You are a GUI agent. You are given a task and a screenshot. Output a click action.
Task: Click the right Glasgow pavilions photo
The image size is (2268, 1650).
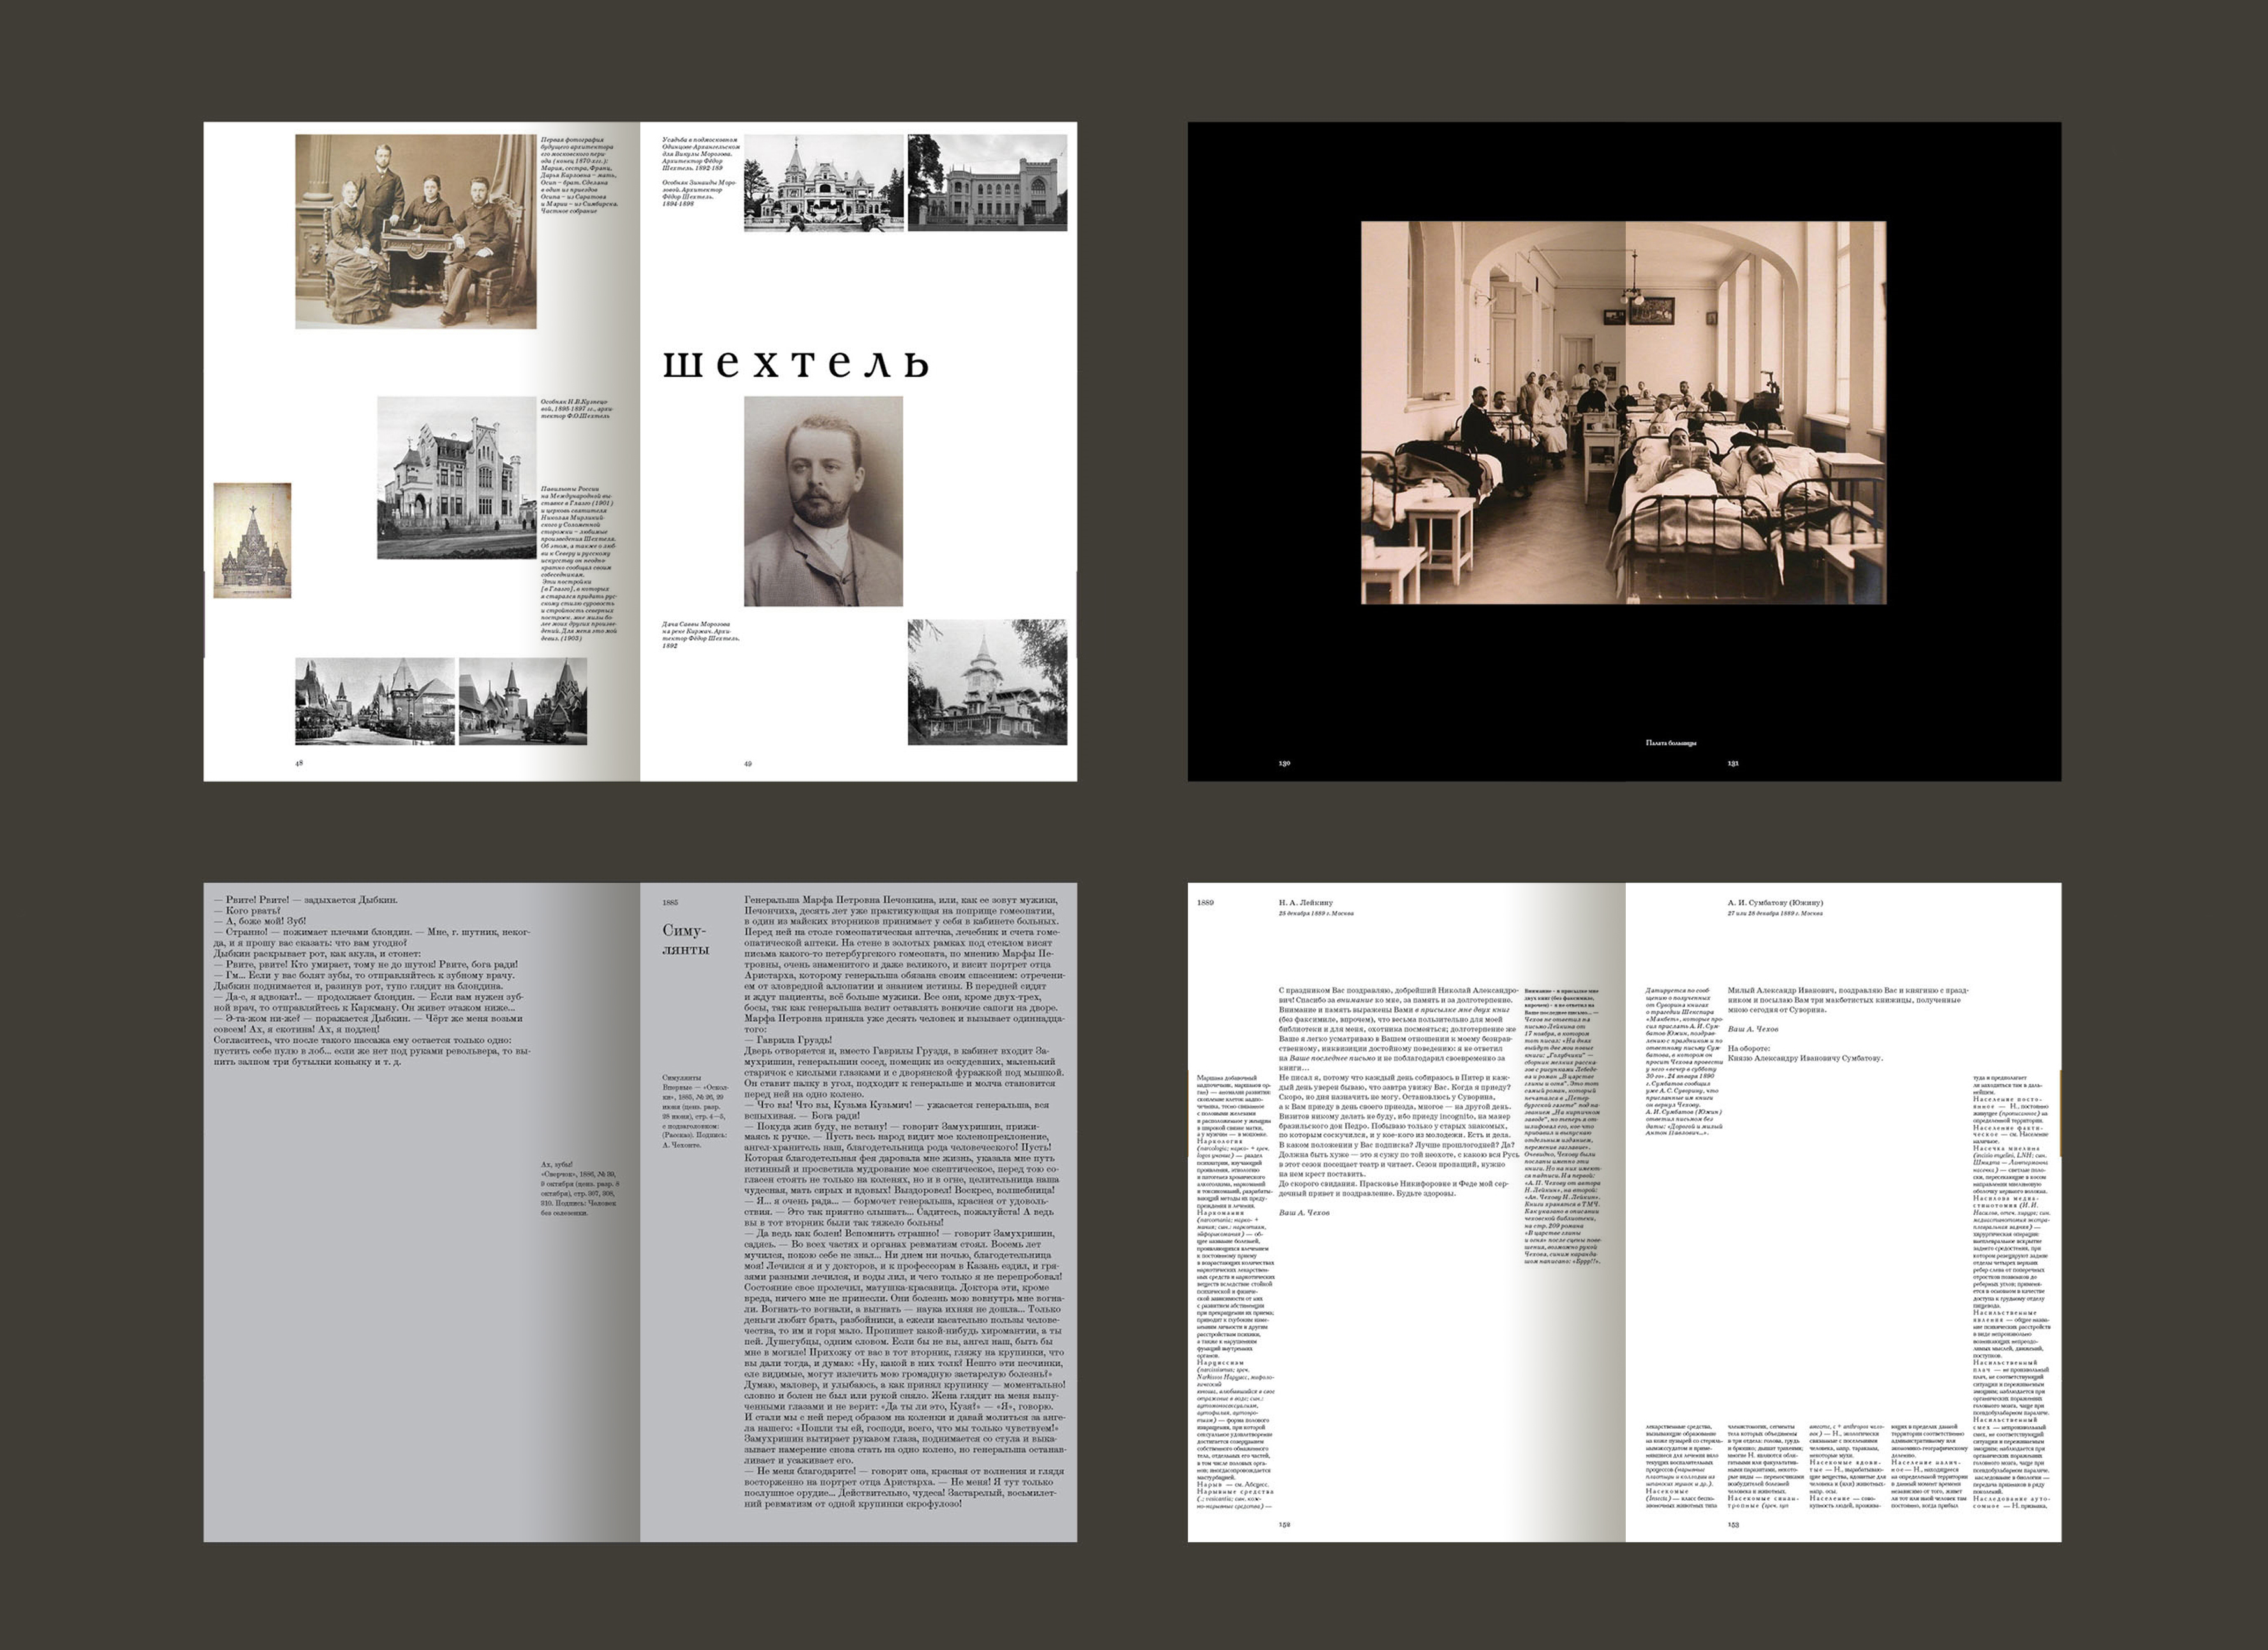522,701
